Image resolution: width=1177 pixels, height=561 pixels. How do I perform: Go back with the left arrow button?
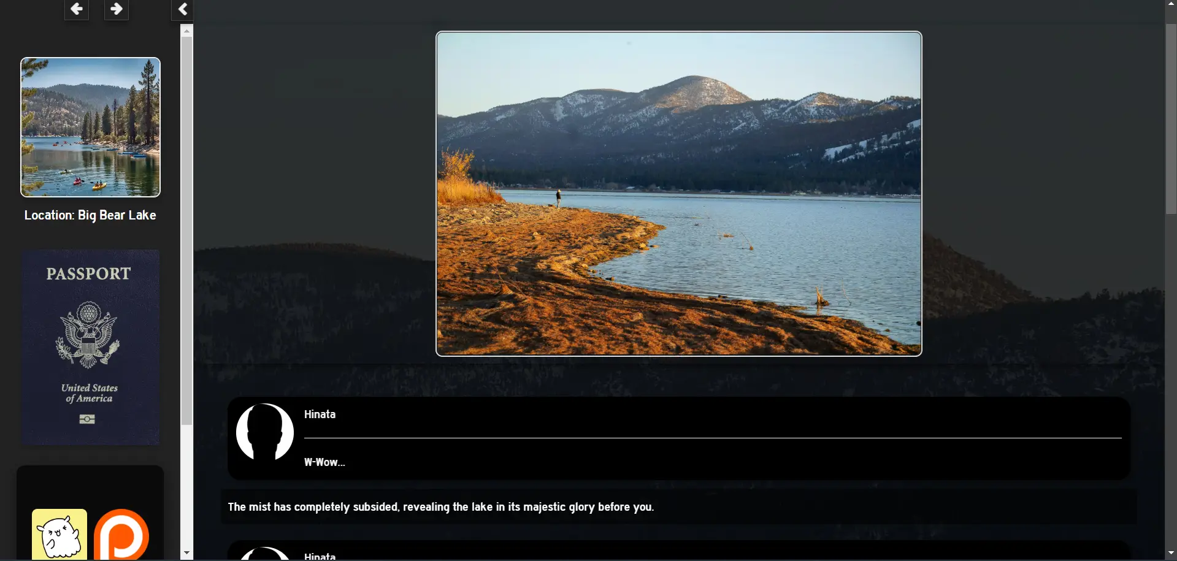tap(77, 9)
